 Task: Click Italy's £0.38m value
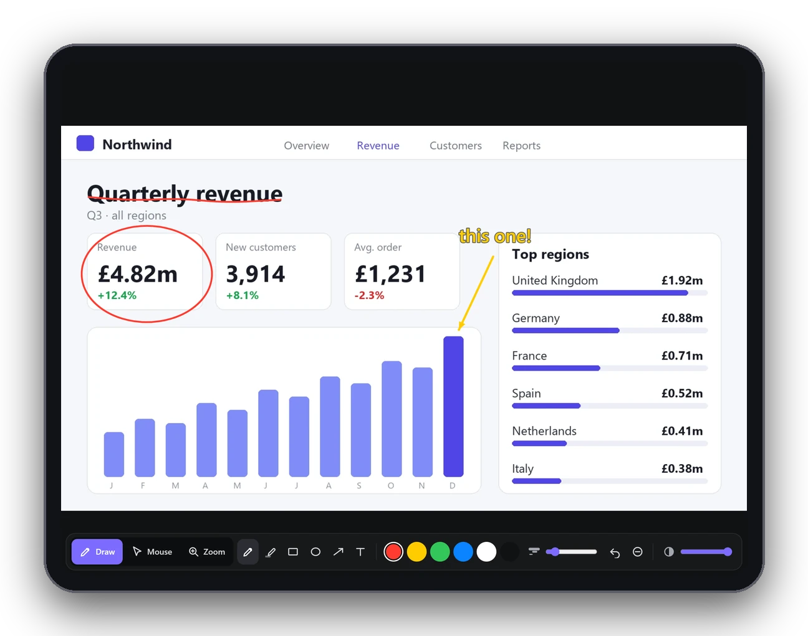[x=682, y=468]
